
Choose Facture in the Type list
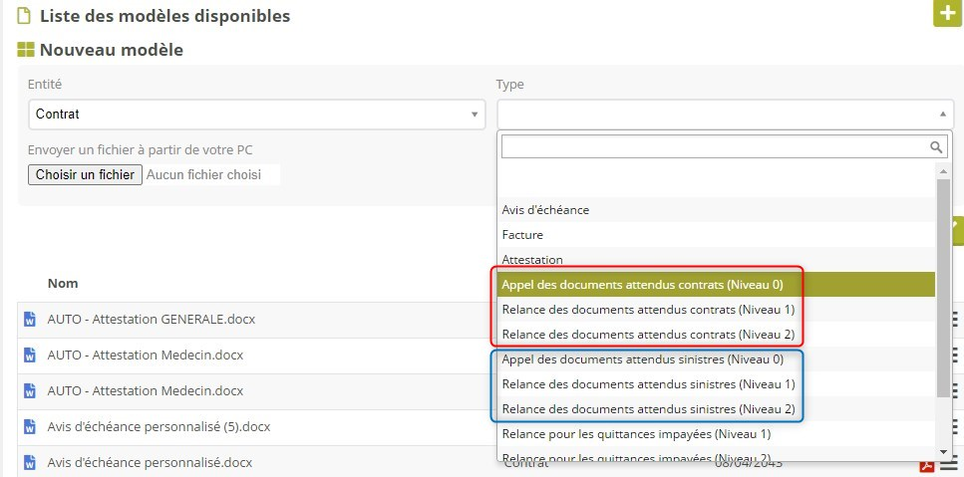[x=522, y=235]
